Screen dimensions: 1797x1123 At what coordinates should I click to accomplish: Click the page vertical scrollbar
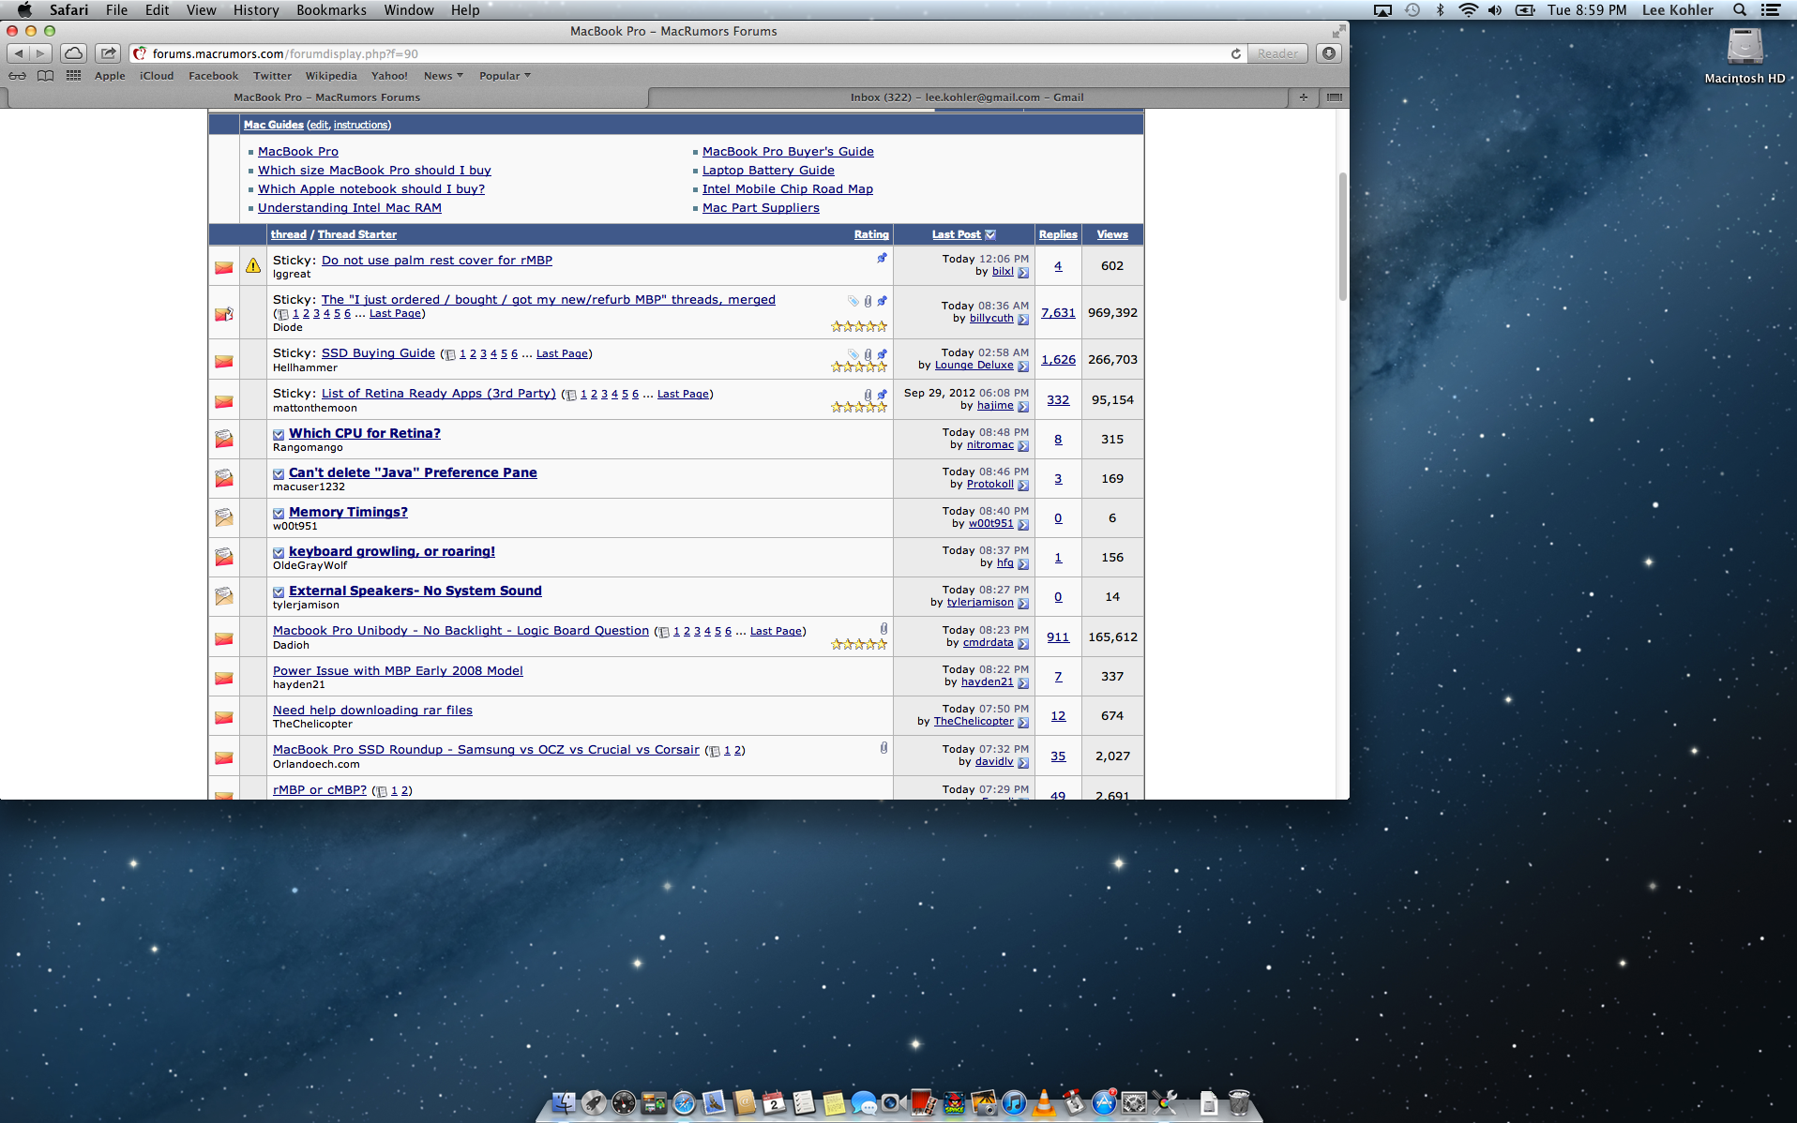pyautogui.click(x=1342, y=236)
